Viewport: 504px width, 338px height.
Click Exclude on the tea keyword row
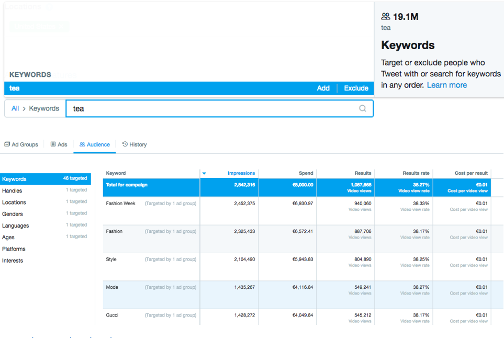click(x=356, y=88)
